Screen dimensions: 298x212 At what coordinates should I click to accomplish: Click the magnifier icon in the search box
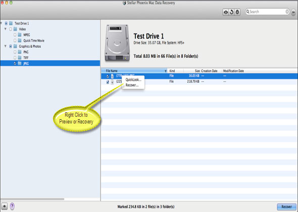coord(247,12)
